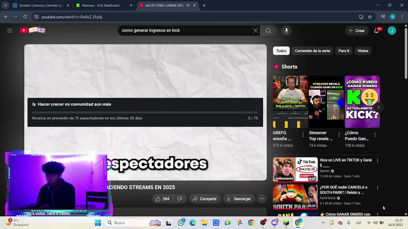
Task: Open the Streamer Top revela Short thumbnail
Action: click(326, 102)
